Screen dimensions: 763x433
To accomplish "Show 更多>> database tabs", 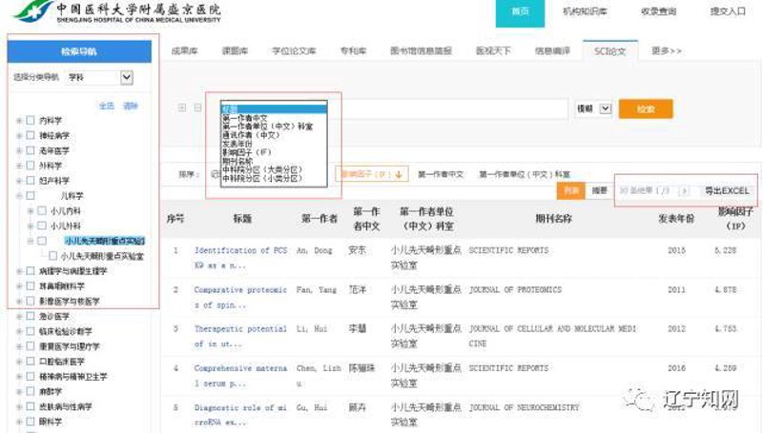I will (x=666, y=50).
